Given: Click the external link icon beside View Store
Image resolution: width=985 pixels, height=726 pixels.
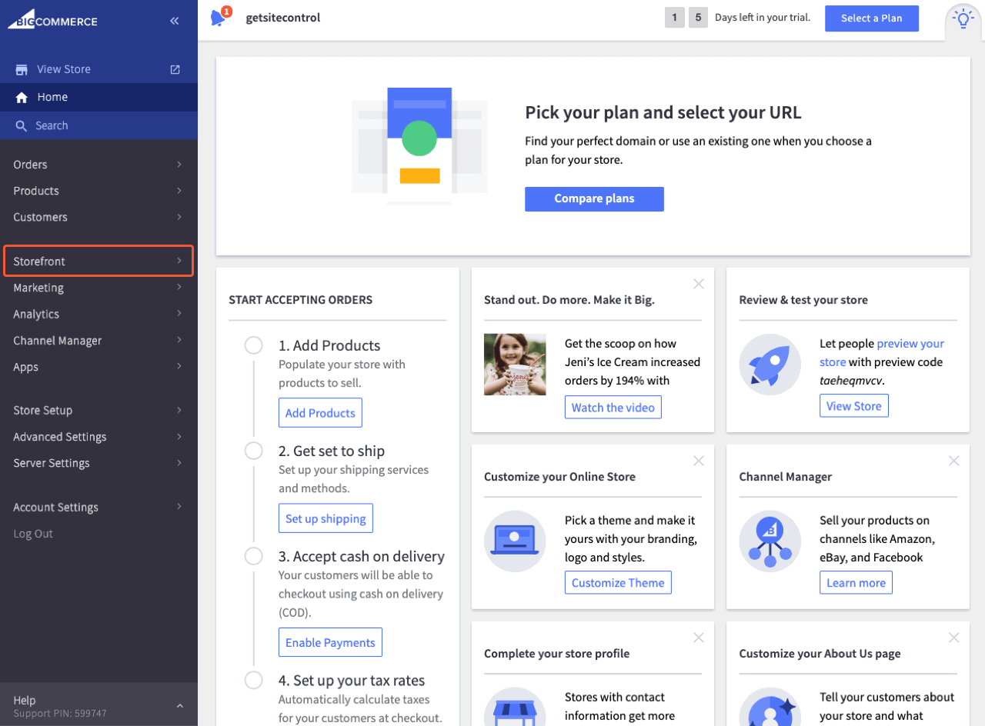Looking at the screenshot, I should (175, 69).
